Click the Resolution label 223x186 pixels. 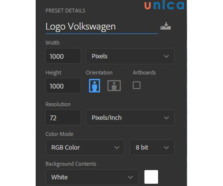[x=58, y=104]
